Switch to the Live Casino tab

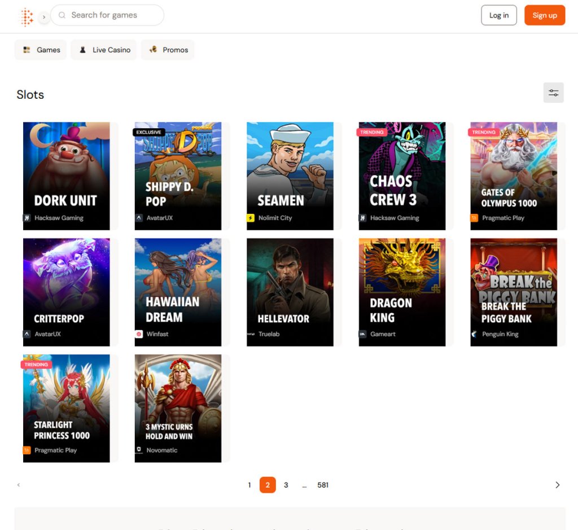104,50
